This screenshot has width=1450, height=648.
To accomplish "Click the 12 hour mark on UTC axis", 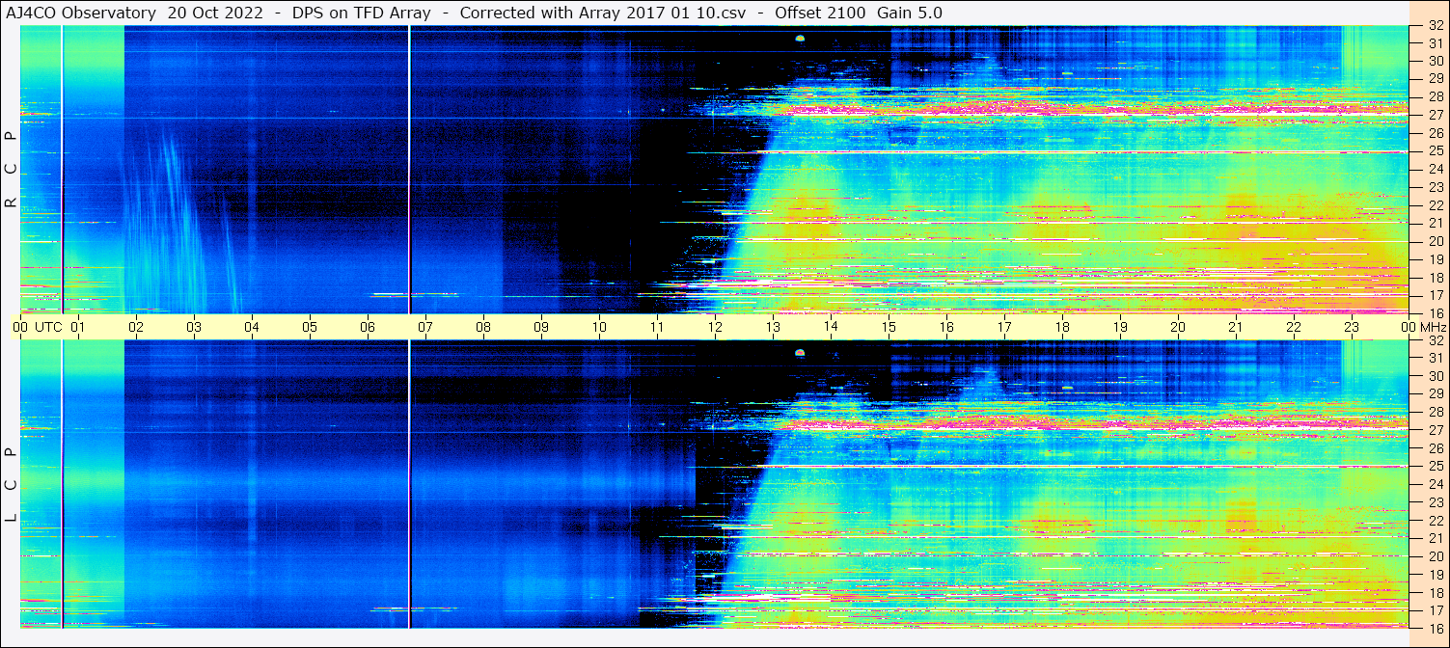I will (x=715, y=327).
